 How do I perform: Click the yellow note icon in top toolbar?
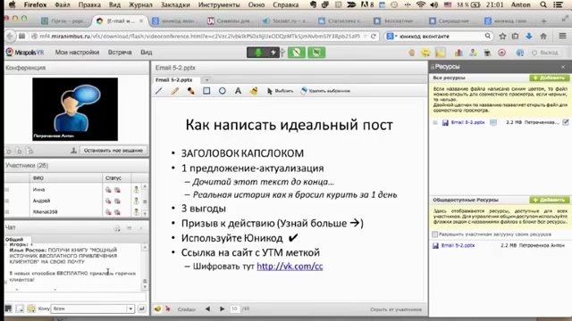point(441,53)
